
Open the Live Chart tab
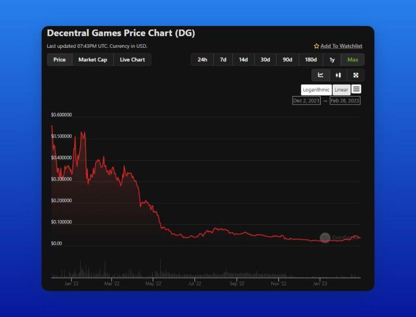pyautogui.click(x=132, y=60)
